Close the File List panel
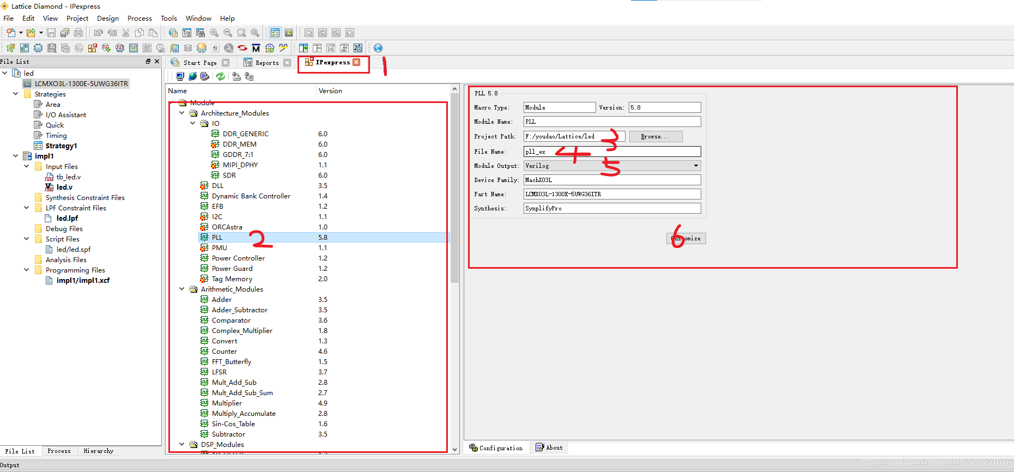The width and height of the screenshot is (1014, 472). coord(157,62)
